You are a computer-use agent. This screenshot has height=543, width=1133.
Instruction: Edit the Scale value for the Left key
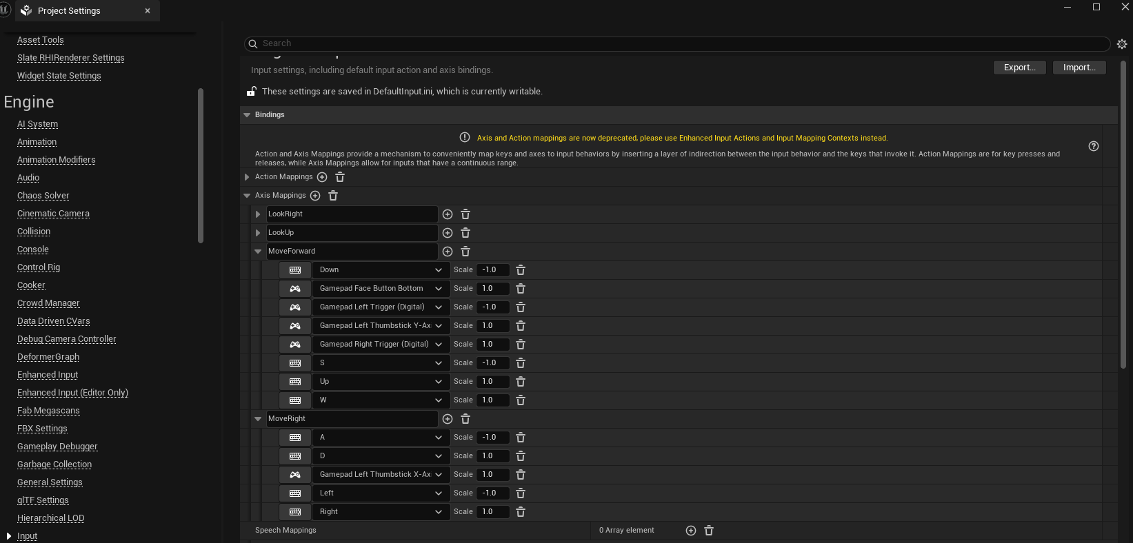pyautogui.click(x=493, y=493)
